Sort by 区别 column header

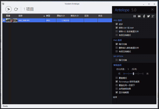pos(91,16)
